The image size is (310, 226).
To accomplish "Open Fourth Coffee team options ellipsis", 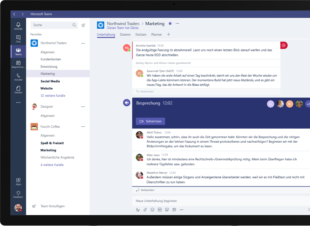I will tap(83, 127).
